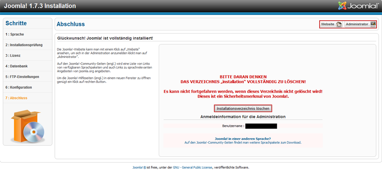Click the red 'BITTE DARAN DENKEN' warning
This screenshot has height=172, width=382.
[243, 76]
